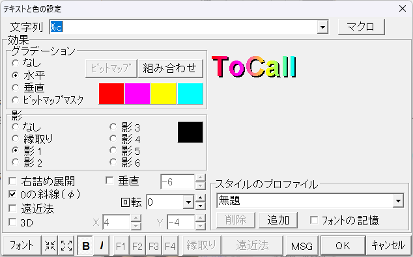
Task: Enable 3D checkbox
Action: tap(12, 222)
